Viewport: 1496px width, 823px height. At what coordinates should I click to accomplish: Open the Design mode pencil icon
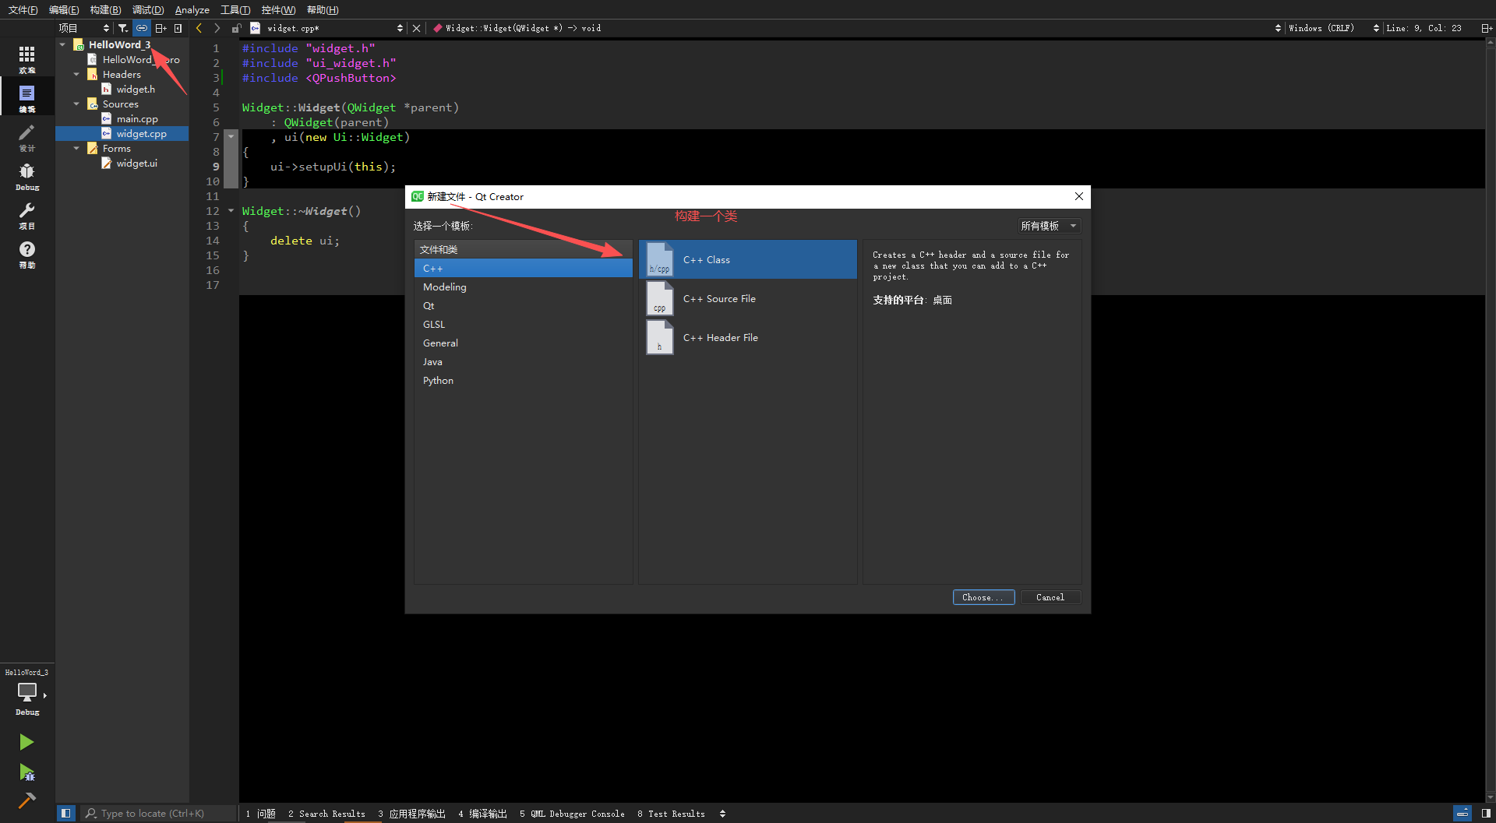27,137
